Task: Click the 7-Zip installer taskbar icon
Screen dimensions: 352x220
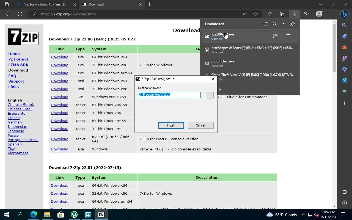Action: [101, 215]
